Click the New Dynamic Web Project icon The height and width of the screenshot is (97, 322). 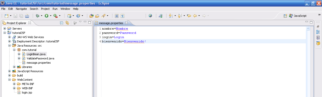tap(69, 16)
